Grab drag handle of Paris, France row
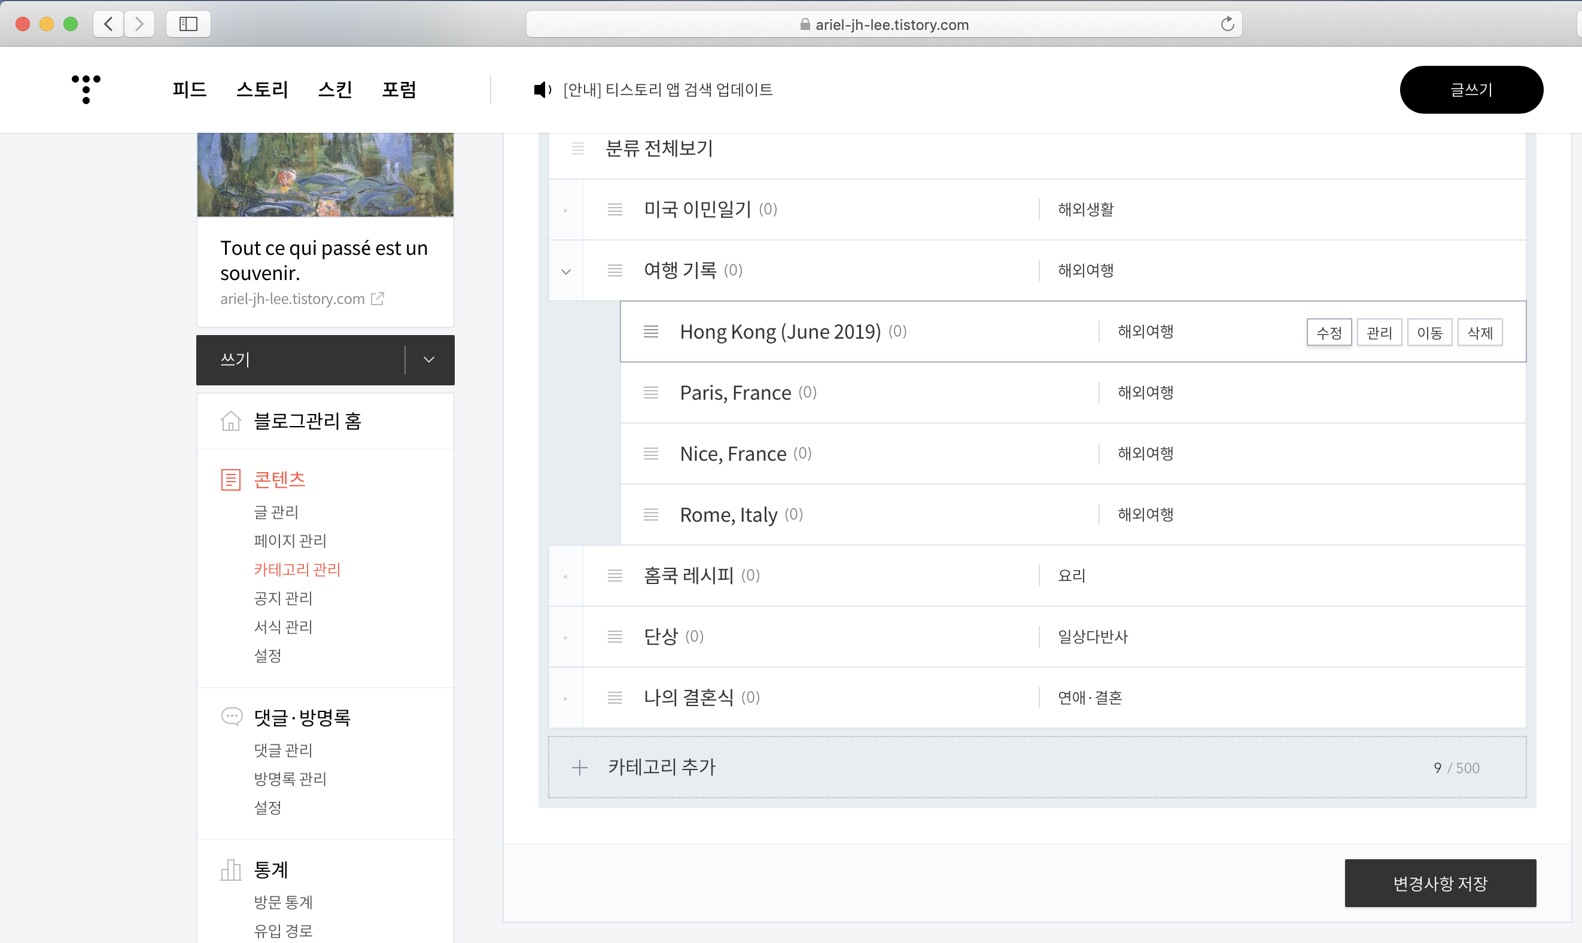Screen dimensions: 1582x943 pyautogui.click(x=650, y=392)
